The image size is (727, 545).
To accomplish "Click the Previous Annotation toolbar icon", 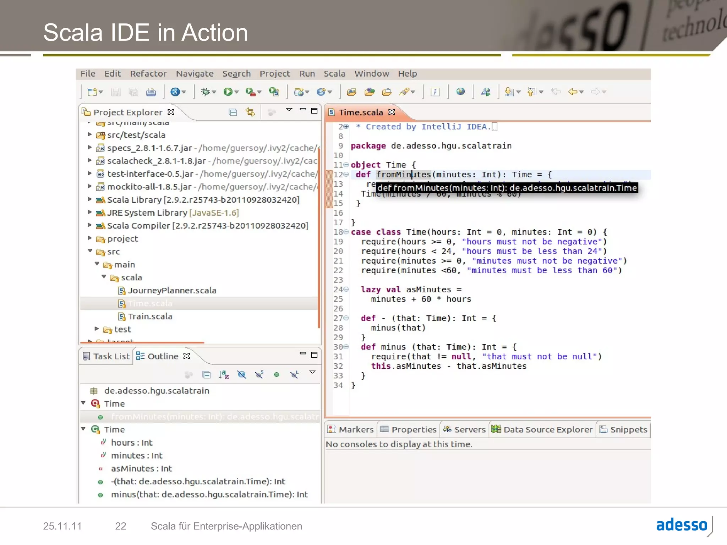I will pyautogui.click(x=531, y=92).
